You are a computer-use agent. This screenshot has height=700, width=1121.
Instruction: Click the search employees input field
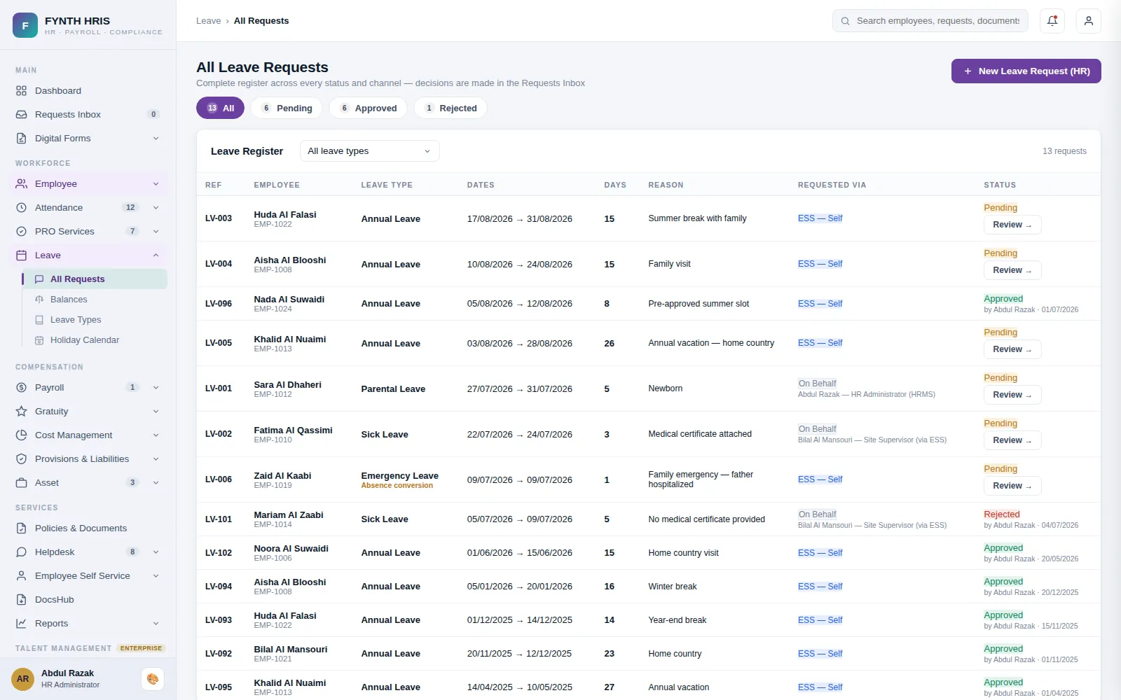tap(930, 21)
